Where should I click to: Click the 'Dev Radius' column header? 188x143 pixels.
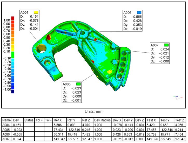pos(103,120)
